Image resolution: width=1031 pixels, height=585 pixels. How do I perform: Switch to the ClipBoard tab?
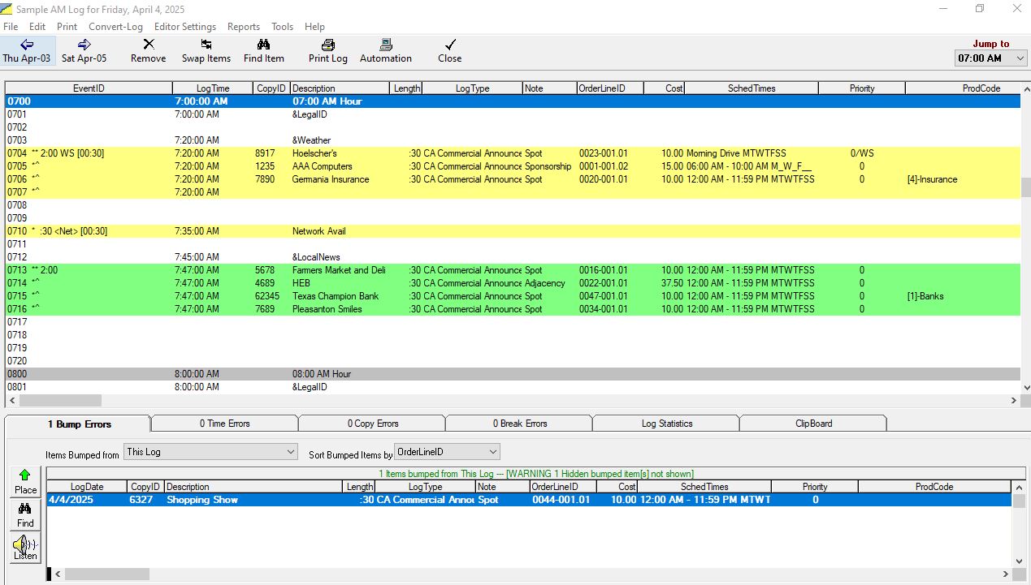pyautogui.click(x=813, y=424)
